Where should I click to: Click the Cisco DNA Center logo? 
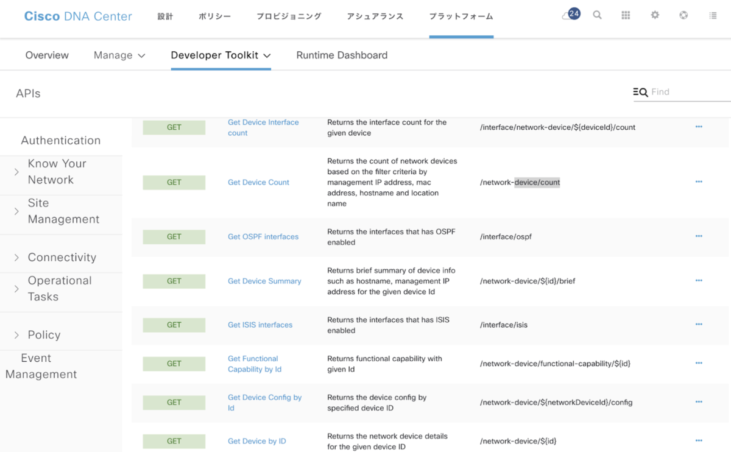(x=78, y=16)
